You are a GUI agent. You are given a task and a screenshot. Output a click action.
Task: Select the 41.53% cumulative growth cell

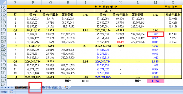point(173,34)
